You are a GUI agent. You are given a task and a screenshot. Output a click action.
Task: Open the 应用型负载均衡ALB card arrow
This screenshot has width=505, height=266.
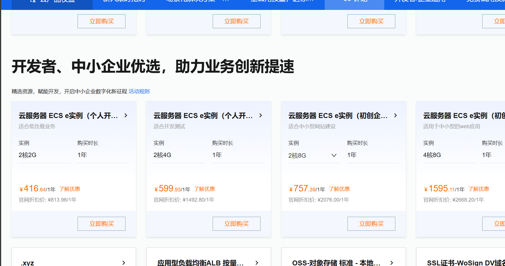click(x=257, y=263)
